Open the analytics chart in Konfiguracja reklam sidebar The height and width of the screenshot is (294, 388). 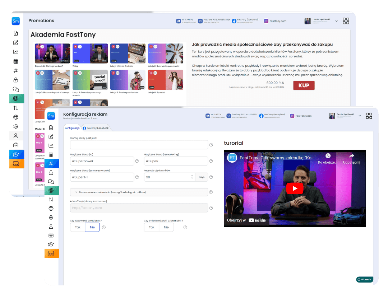(51, 146)
